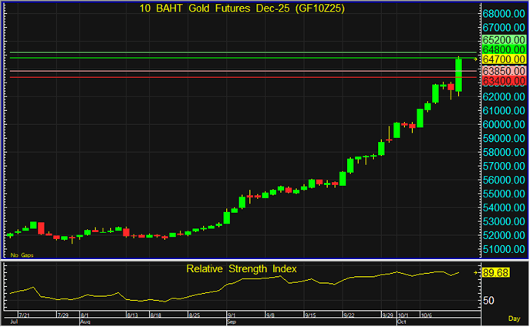
Task: Click the 65200.00 light green price tag
Action: 504,39
